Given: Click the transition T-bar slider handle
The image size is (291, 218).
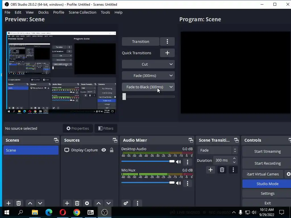Looking at the screenshot, I should click(124, 97).
